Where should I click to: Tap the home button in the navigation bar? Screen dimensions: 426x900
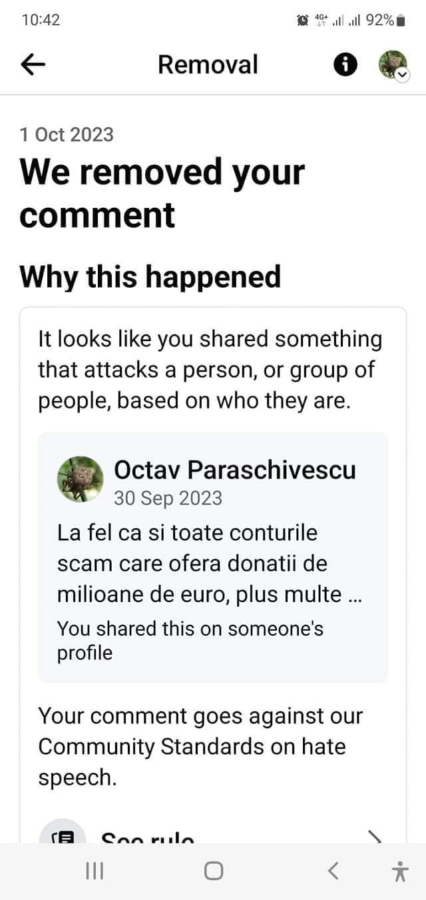[x=212, y=870]
